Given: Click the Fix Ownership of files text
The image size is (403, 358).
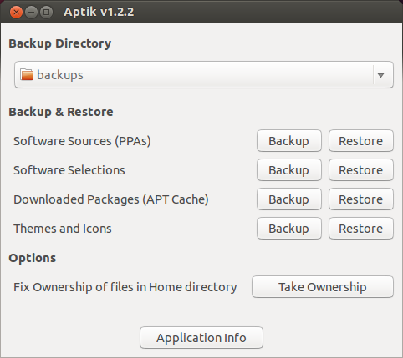Looking at the screenshot, I should tap(125, 287).
